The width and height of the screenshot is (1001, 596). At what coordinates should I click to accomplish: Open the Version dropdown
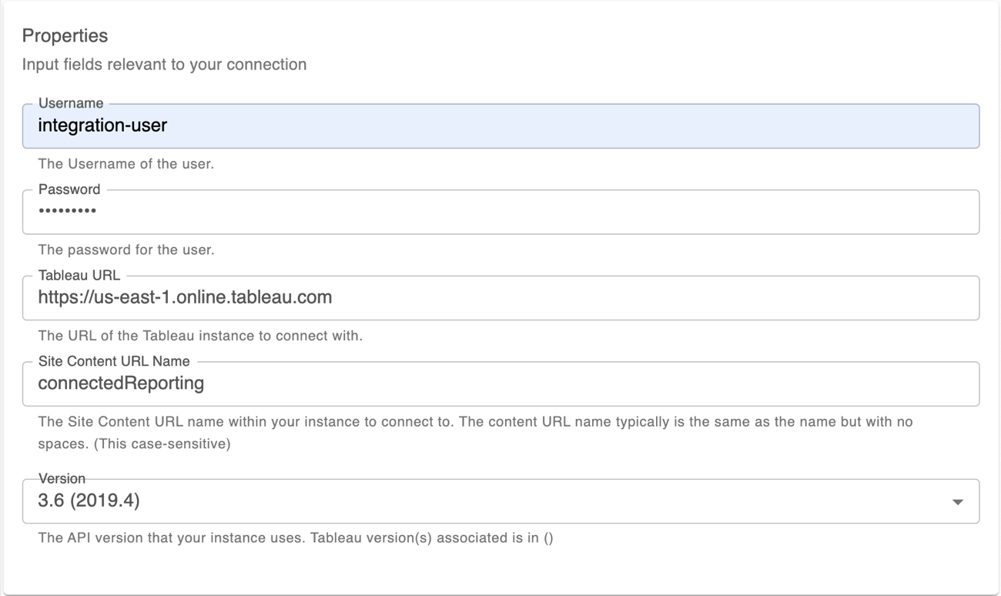[x=500, y=501]
